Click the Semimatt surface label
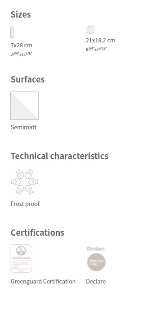This screenshot has height=311, width=164. click(x=23, y=127)
